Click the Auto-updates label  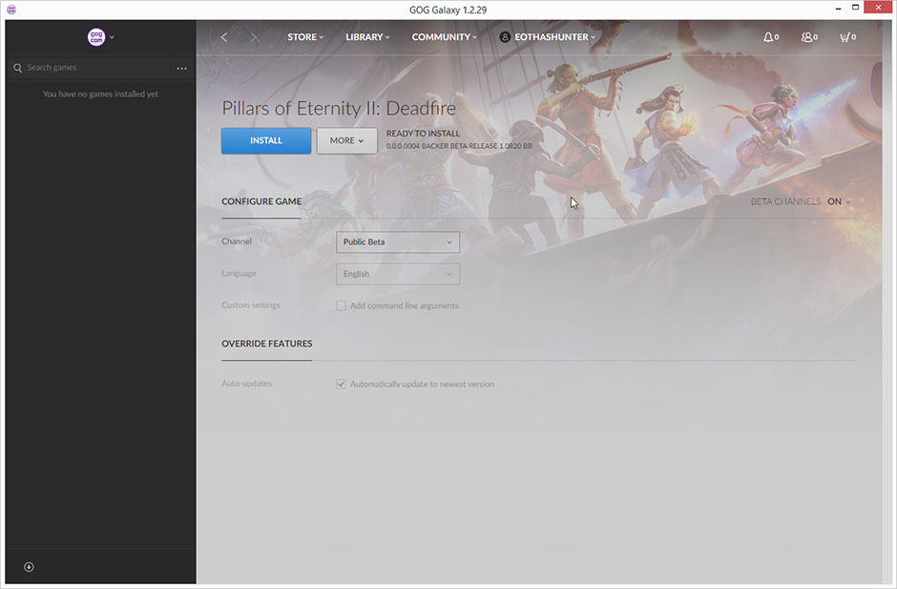(x=246, y=384)
